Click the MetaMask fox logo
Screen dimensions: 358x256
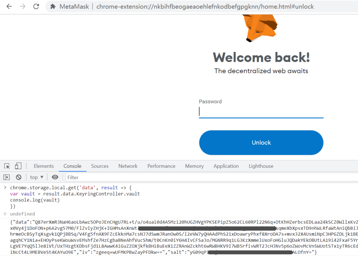click(x=261, y=27)
